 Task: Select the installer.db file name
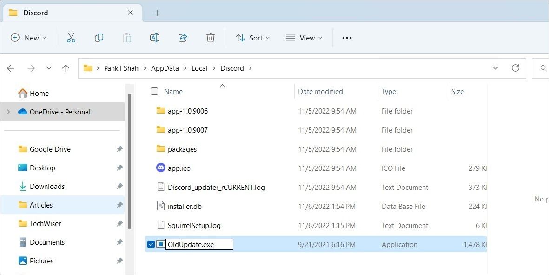click(x=185, y=206)
